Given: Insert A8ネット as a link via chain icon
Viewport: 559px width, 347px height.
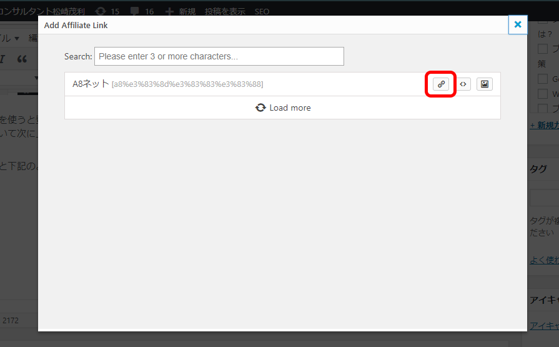Looking at the screenshot, I should coord(440,84).
